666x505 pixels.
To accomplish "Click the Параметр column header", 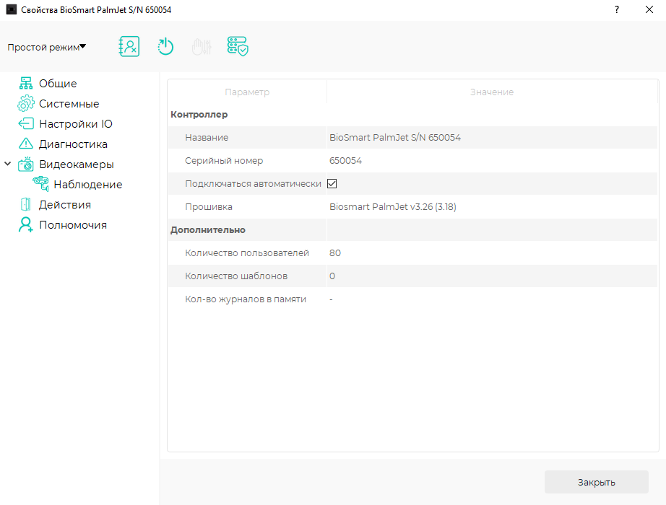I will [x=247, y=92].
